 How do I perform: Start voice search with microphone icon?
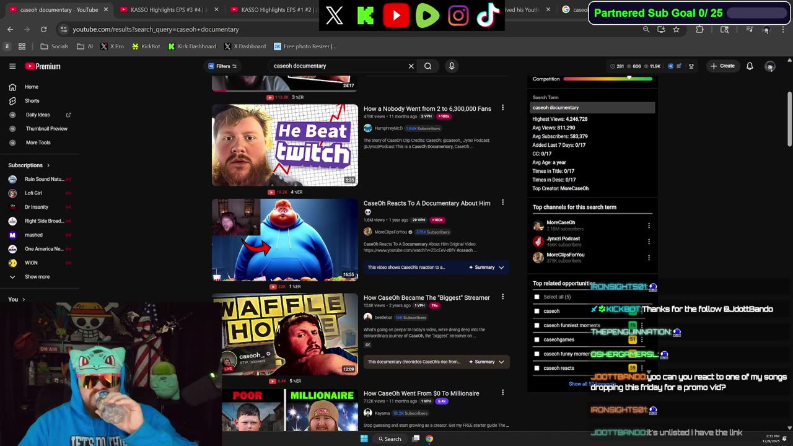(x=452, y=66)
